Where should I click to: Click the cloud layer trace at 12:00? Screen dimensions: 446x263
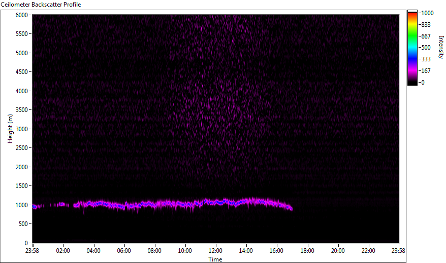[x=216, y=202]
